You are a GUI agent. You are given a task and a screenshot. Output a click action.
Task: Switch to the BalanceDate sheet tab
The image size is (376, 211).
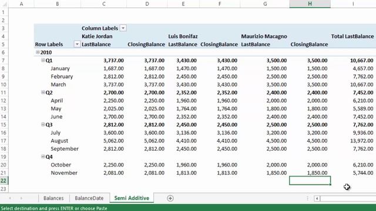coord(89,198)
